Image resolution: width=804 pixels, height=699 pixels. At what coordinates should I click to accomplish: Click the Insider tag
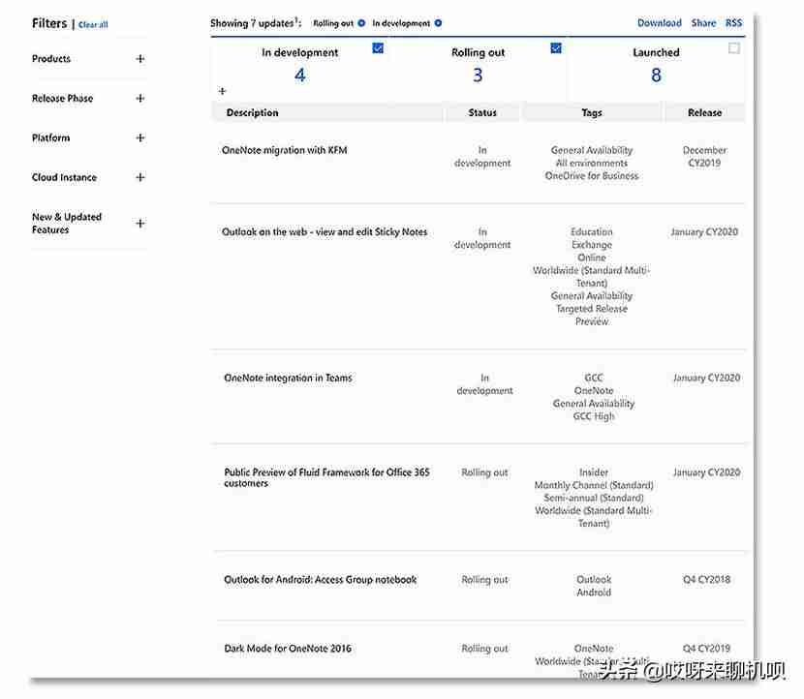pyautogui.click(x=594, y=472)
